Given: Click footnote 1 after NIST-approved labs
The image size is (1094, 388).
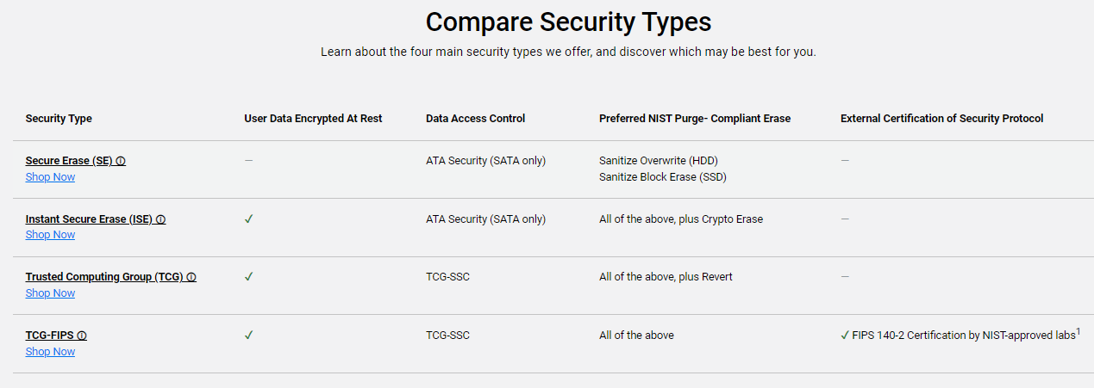Looking at the screenshot, I should [x=1078, y=332].
